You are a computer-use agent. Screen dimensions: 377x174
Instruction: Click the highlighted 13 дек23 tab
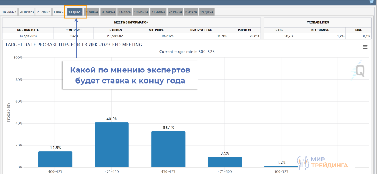pos(75,12)
